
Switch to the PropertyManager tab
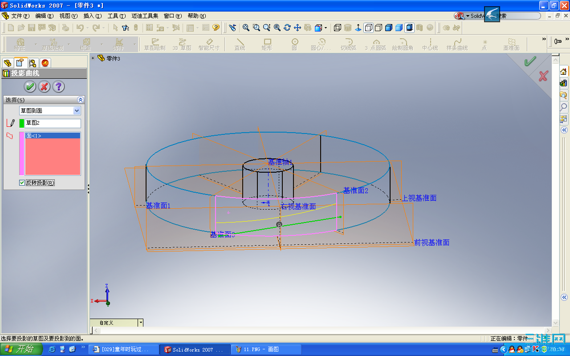pyautogui.click(x=20, y=63)
